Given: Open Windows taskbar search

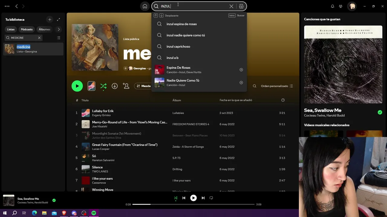Looking at the screenshot, I should [x=15, y=213].
